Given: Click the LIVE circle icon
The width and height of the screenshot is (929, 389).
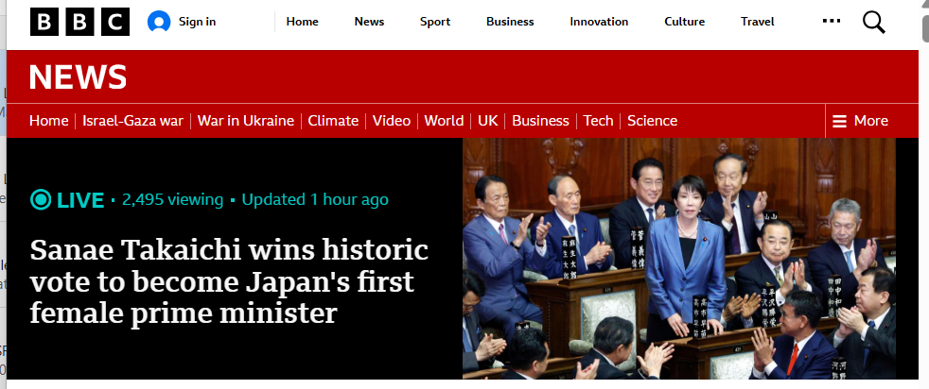Looking at the screenshot, I should [41, 200].
